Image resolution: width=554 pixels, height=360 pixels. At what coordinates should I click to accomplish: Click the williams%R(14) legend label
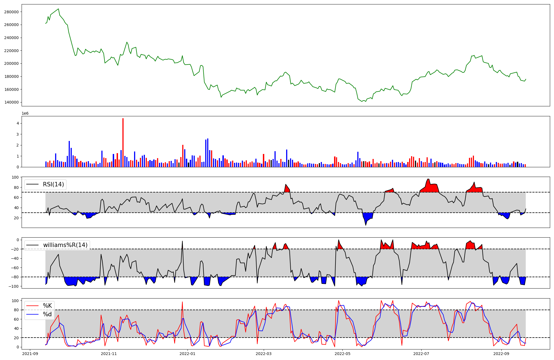pyautogui.click(x=65, y=245)
